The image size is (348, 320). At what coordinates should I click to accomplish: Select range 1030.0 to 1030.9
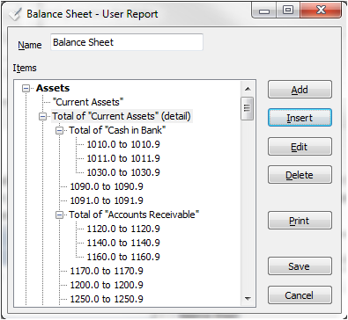tap(123, 172)
